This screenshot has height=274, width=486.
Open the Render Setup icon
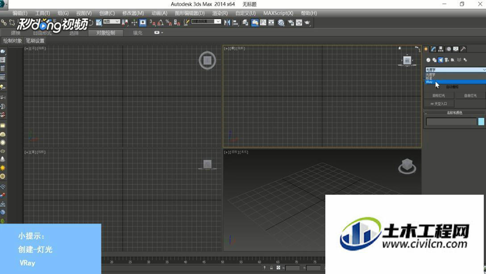(291, 23)
